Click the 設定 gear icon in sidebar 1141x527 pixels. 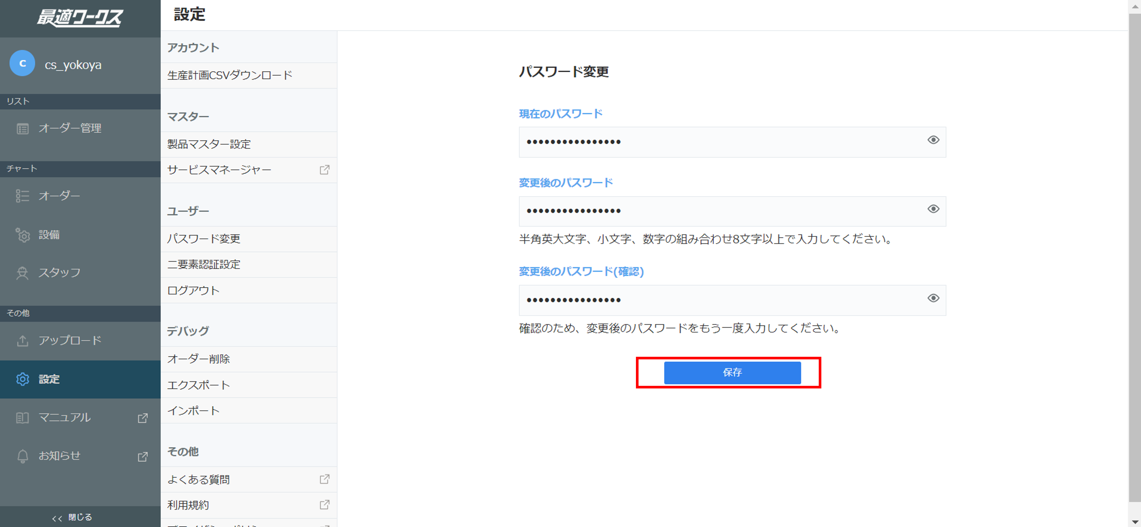point(23,379)
